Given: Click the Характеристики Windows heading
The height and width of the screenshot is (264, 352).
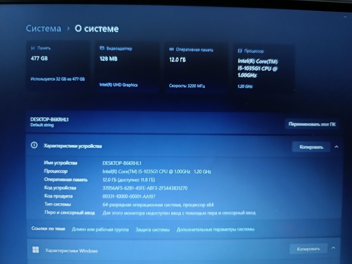Looking at the screenshot, I should pos(72,251).
